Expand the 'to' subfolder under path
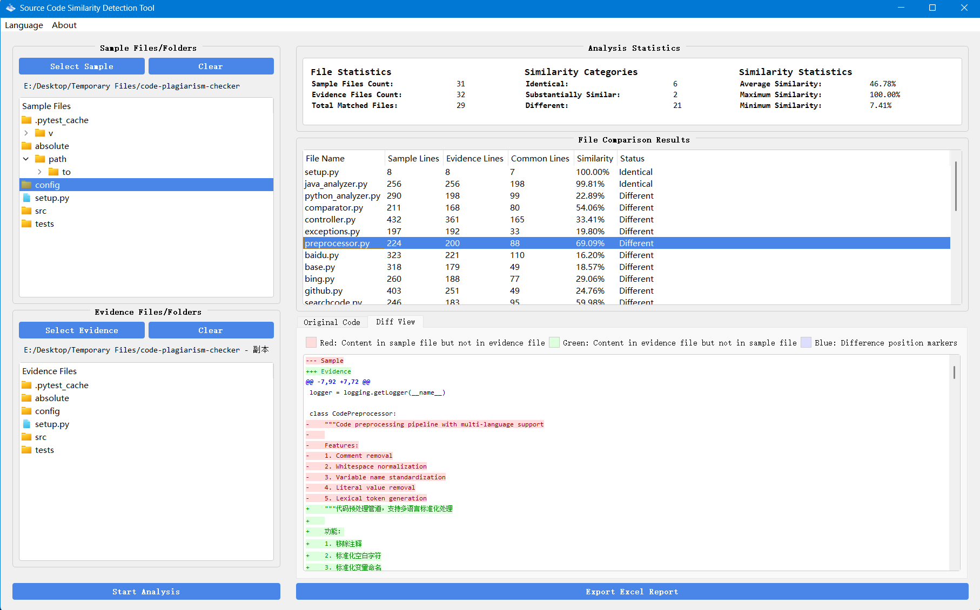980x610 pixels. coord(39,172)
